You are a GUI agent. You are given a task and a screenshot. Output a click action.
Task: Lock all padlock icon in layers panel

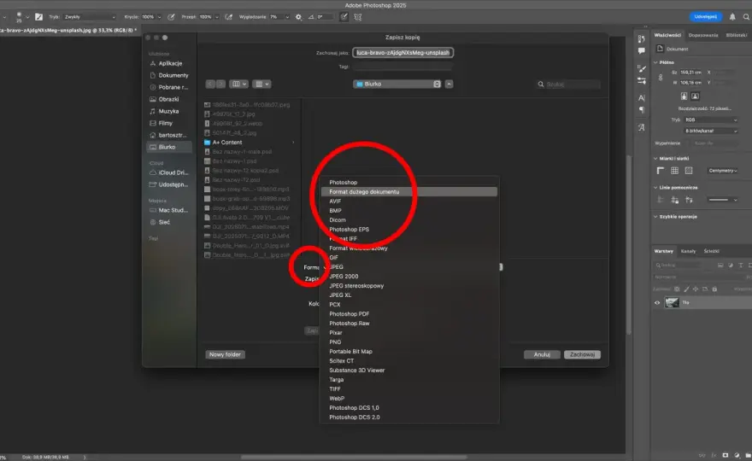714,289
